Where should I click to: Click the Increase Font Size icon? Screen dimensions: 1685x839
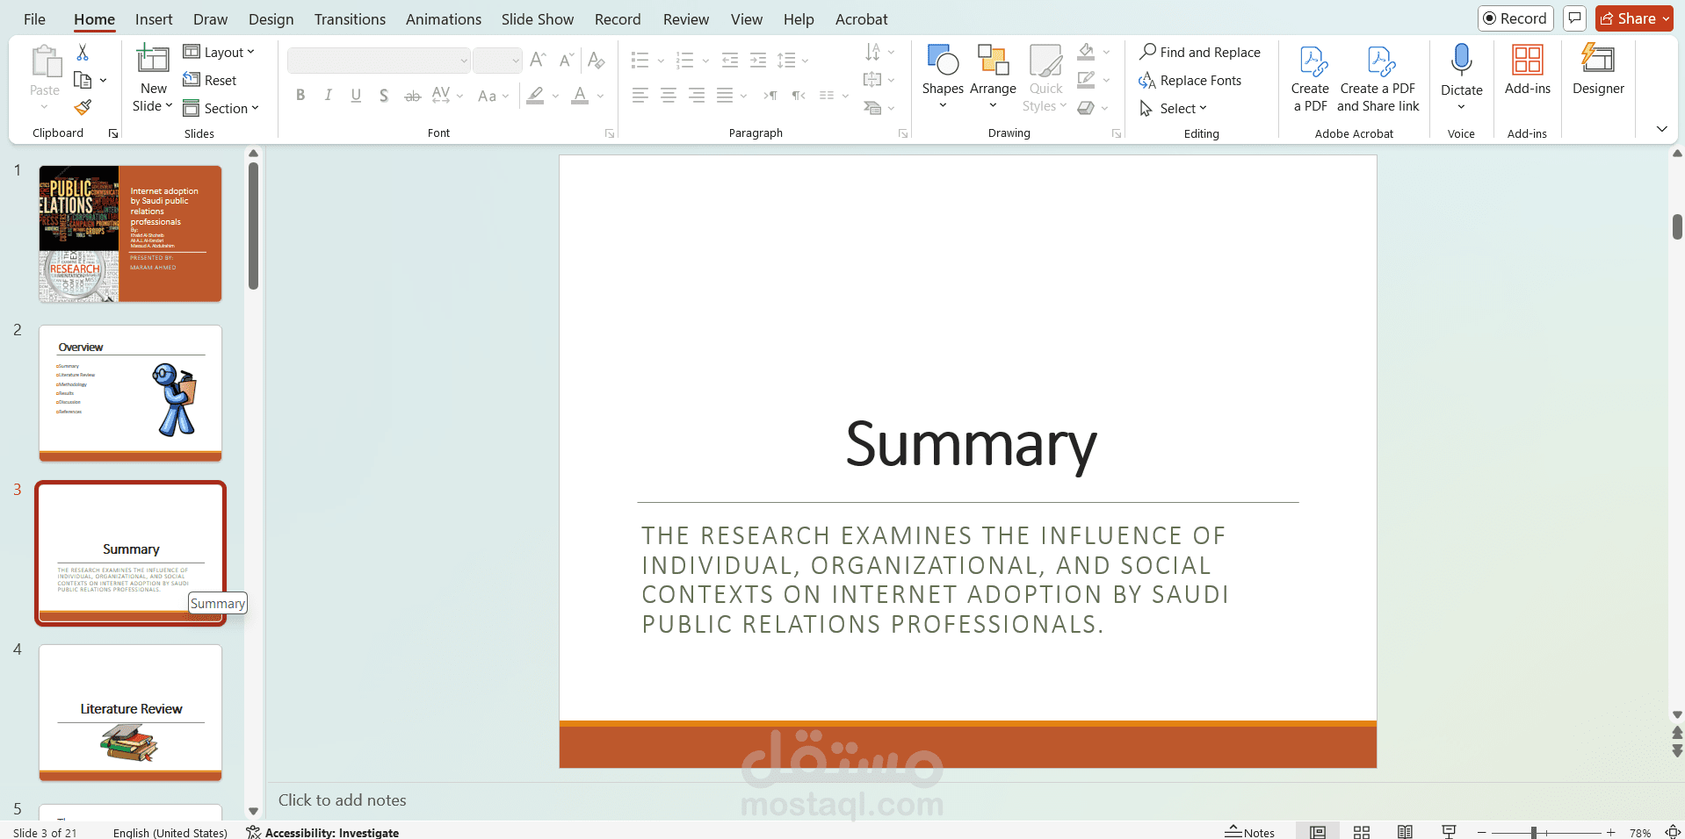(x=539, y=60)
